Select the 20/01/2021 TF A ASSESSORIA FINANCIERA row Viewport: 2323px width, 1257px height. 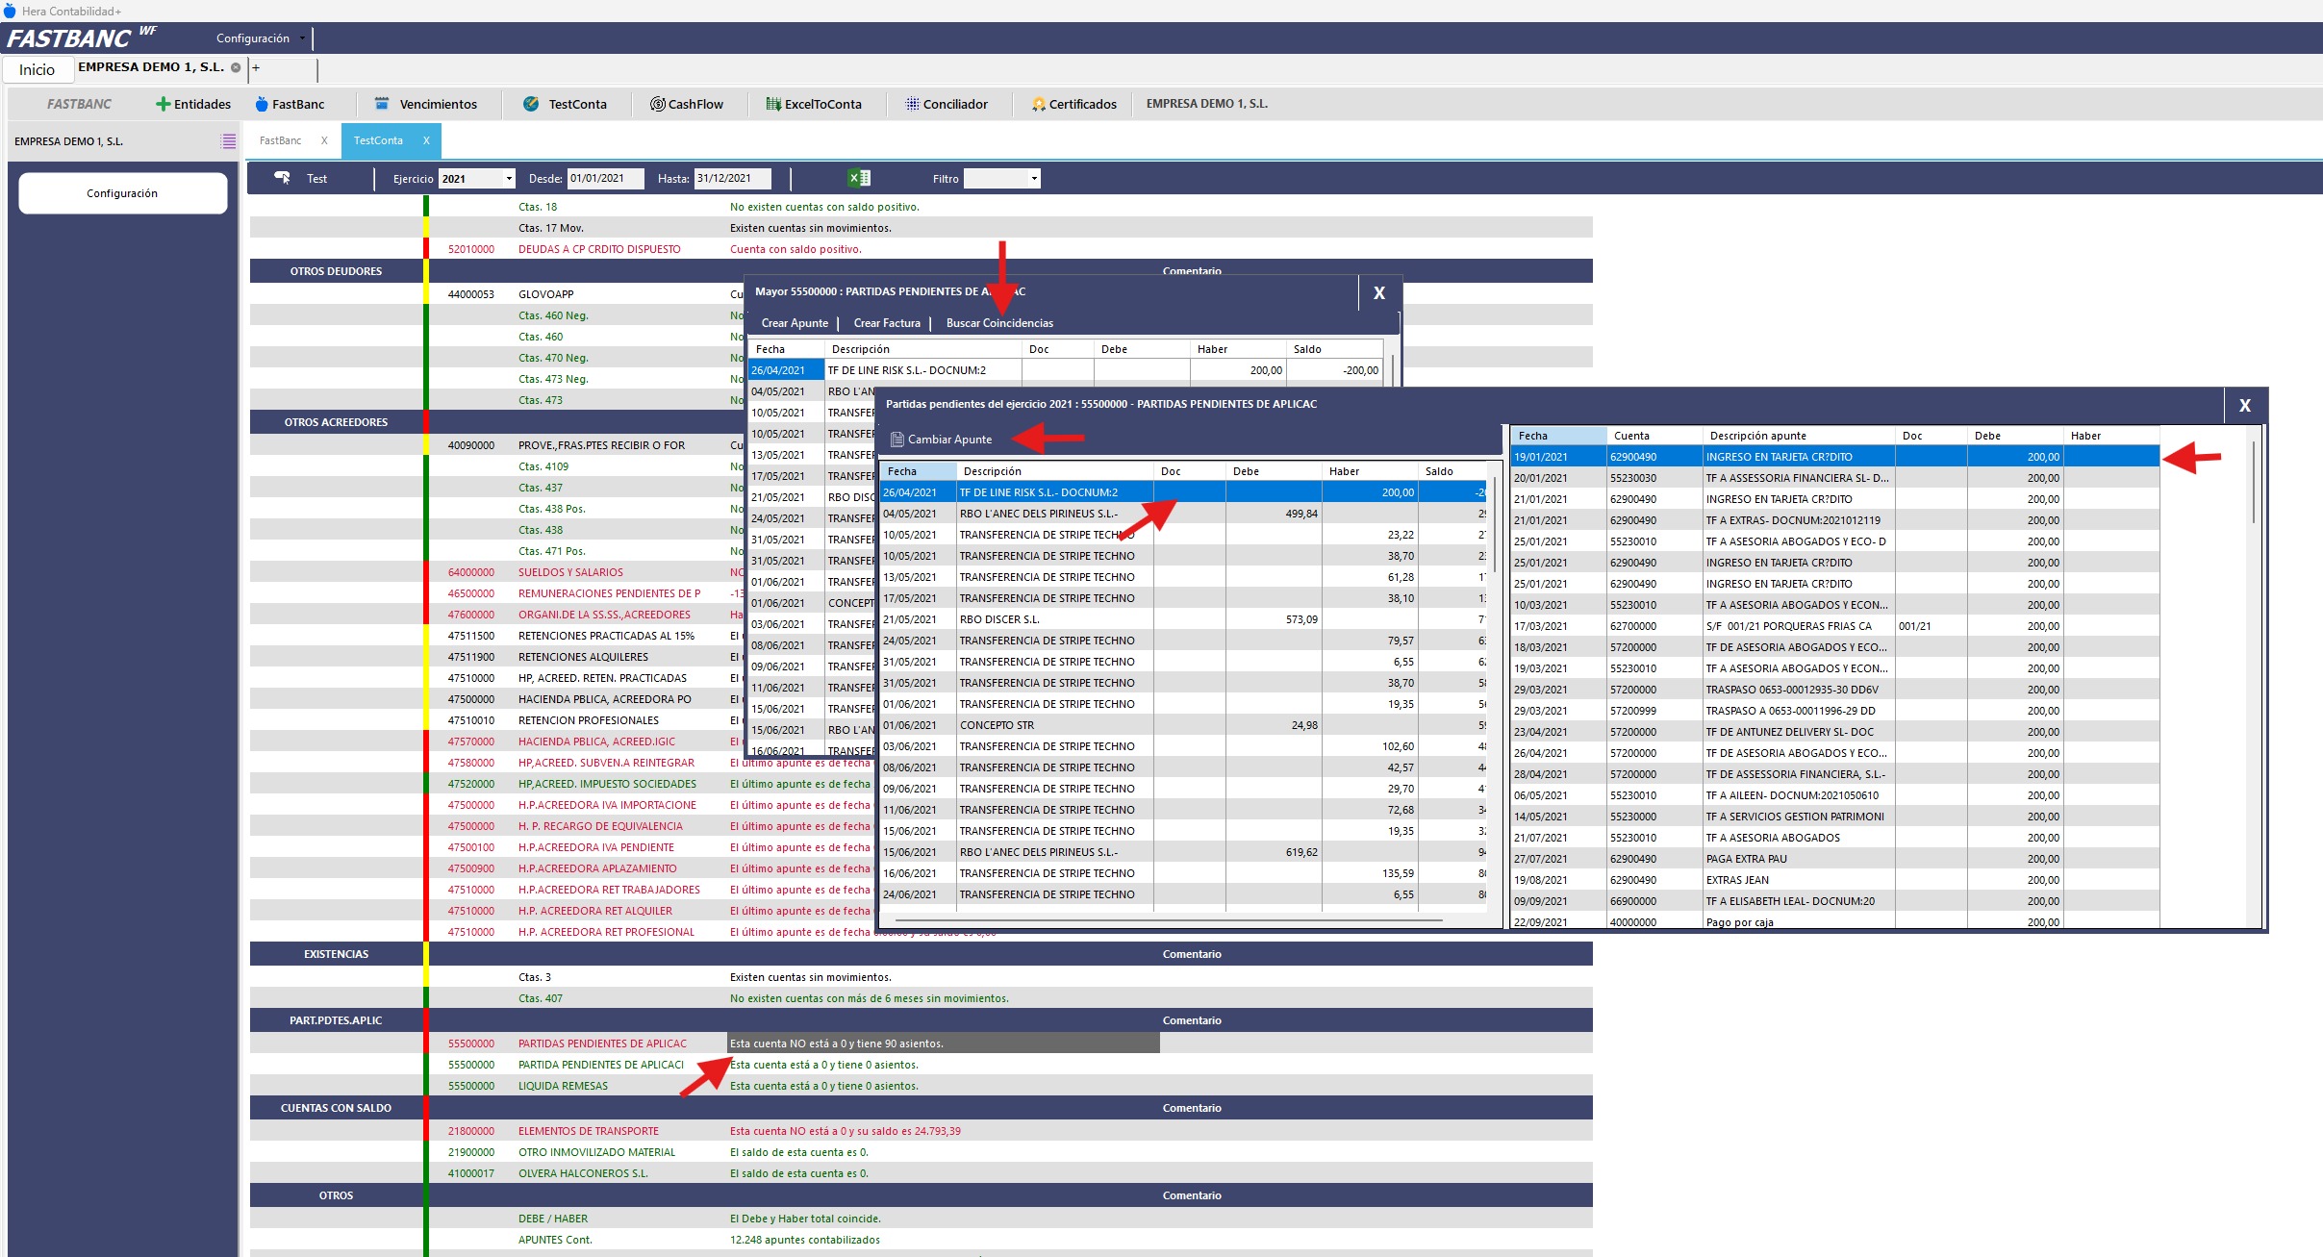coord(1795,478)
